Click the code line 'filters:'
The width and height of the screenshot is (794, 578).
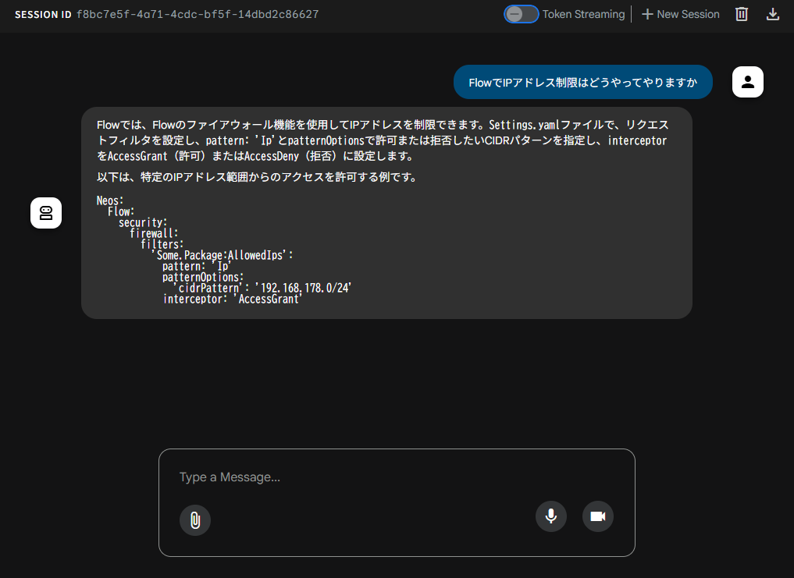pyautogui.click(x=162, y=244)
